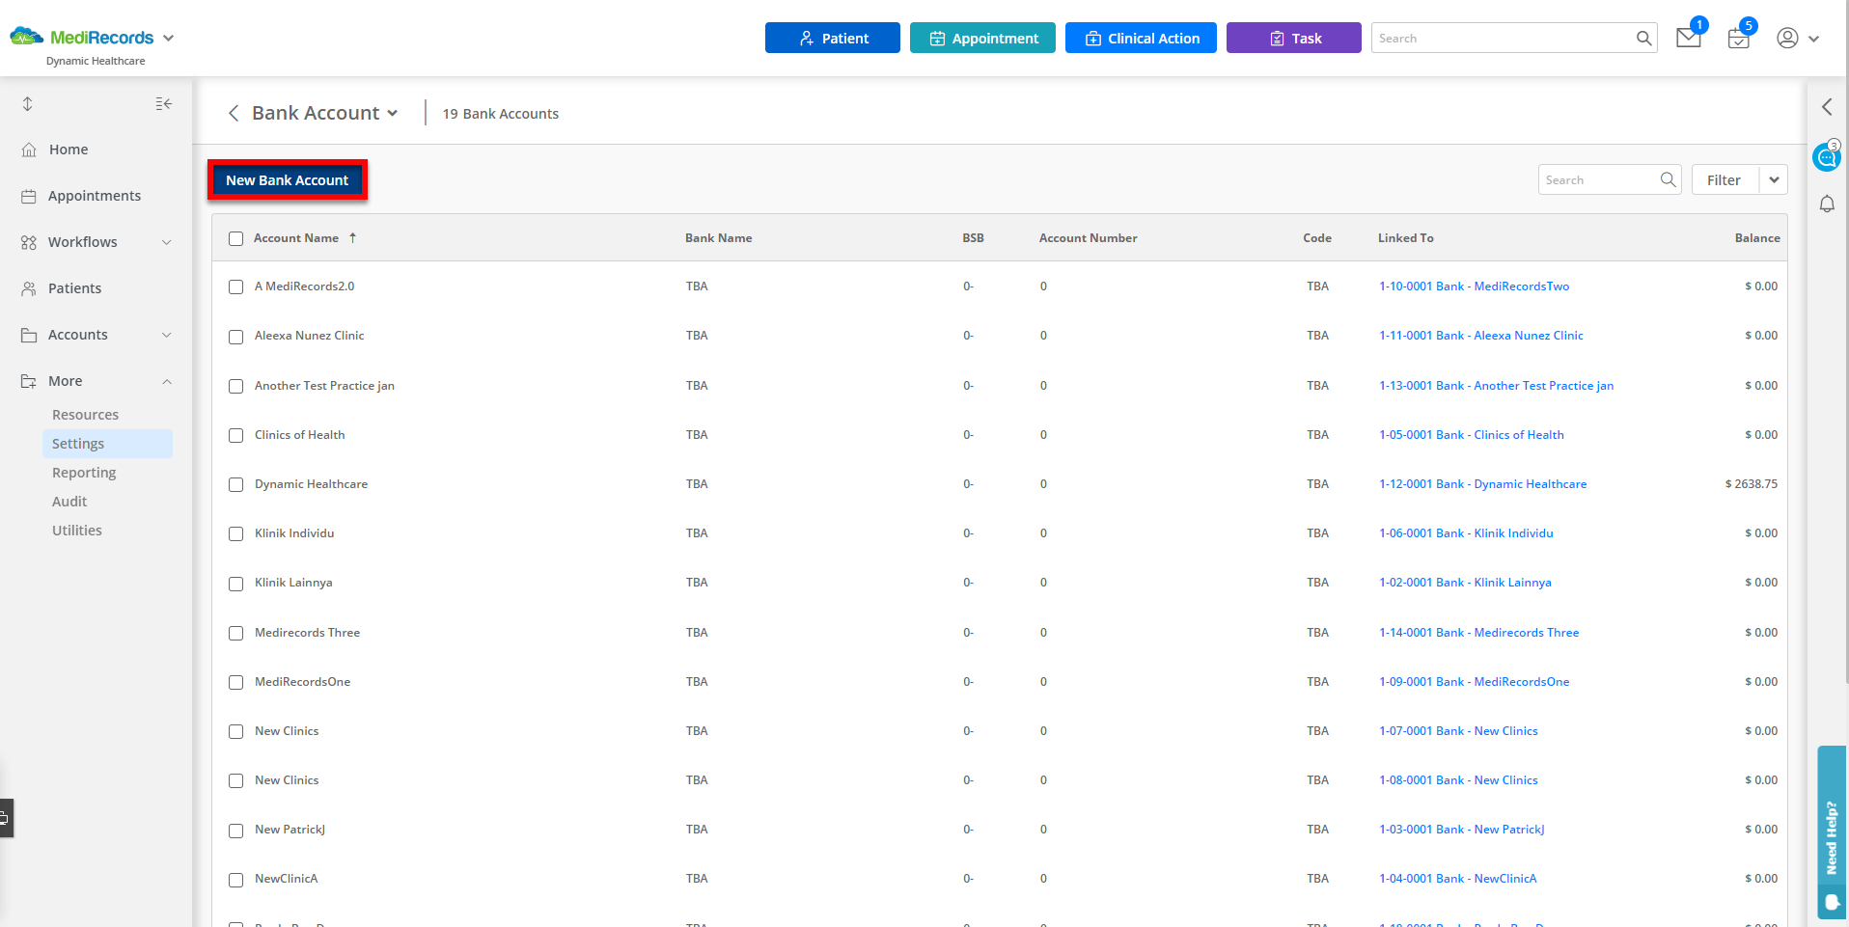The height and width of the screenshot is (927, 1849).
Task: Click the Klinik Lainnya account name
Action: coord(293,583)
